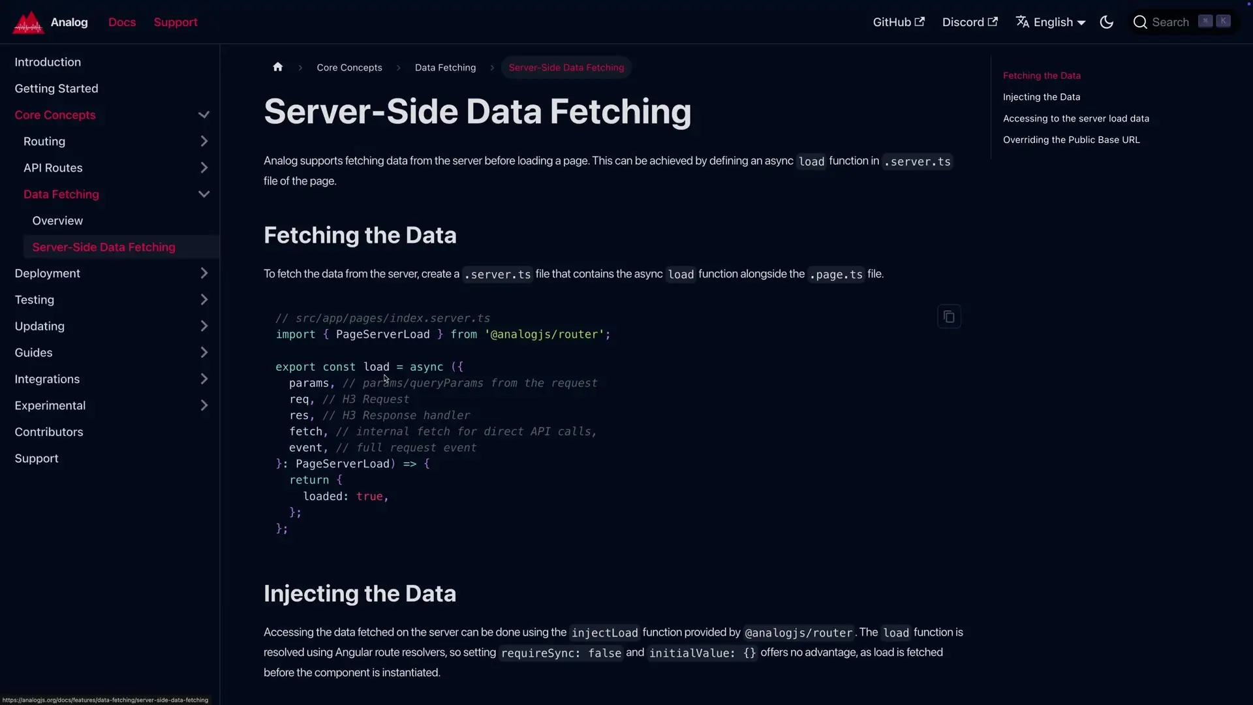Open Updating sidebar label
This screenshot has height=705, width=1253.
39,326
